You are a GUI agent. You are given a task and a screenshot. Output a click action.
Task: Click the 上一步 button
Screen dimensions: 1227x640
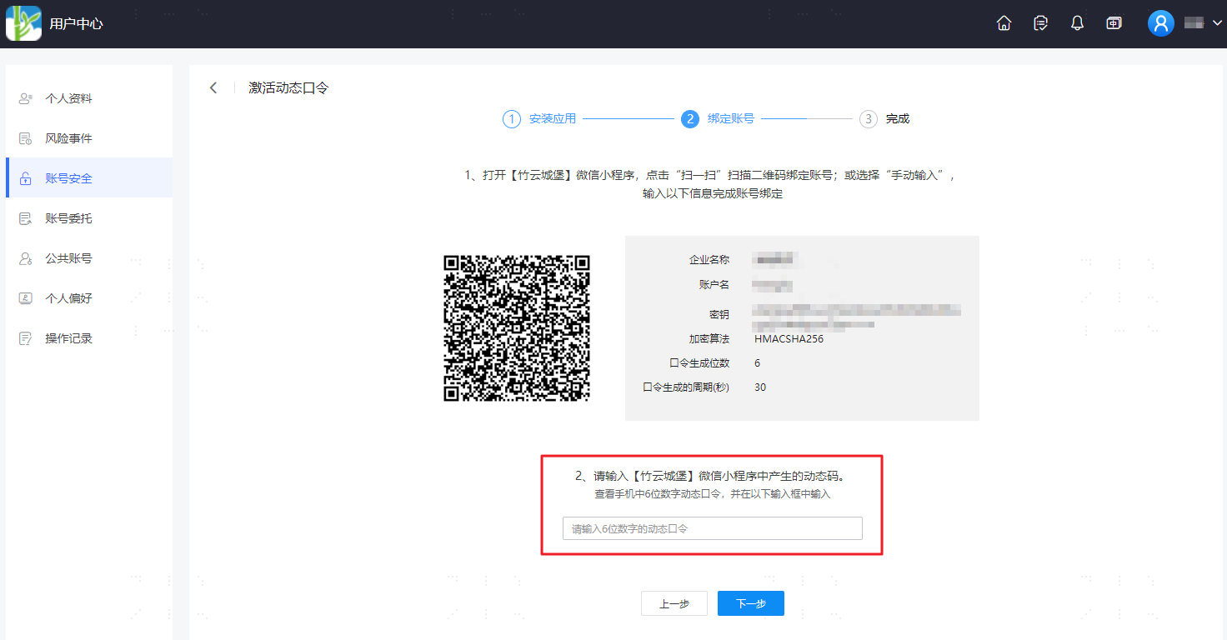674,603
